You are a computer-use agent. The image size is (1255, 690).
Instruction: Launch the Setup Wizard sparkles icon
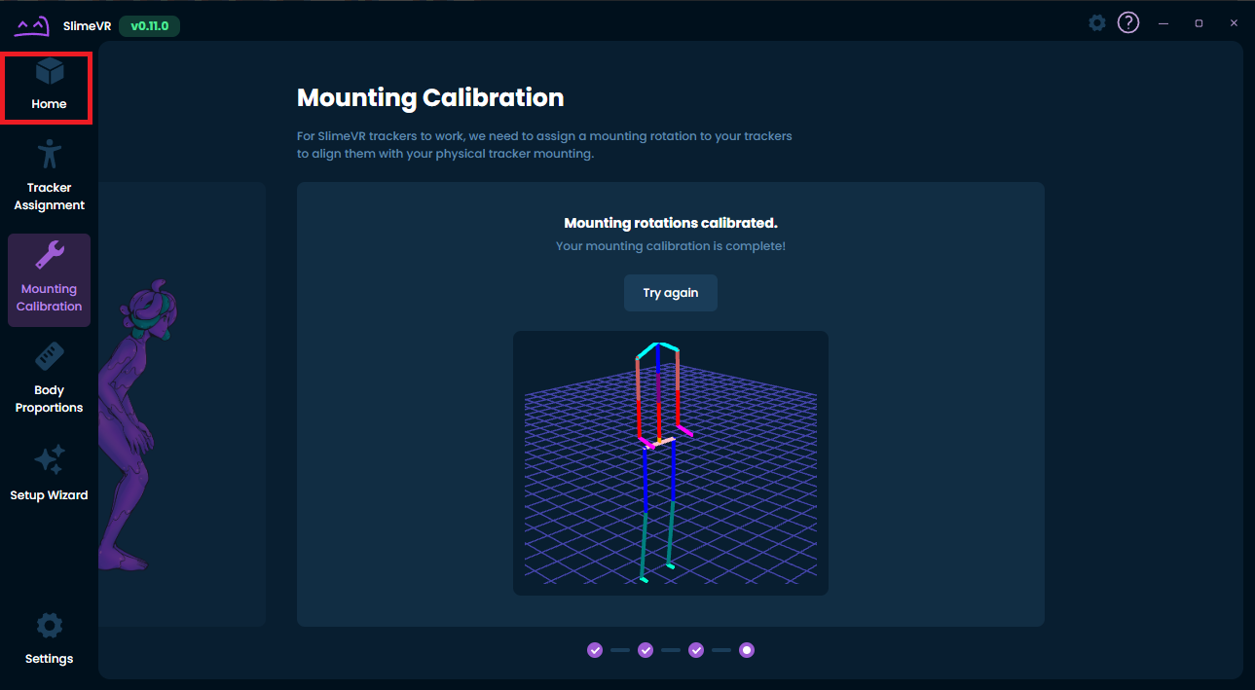coord(49,460)
